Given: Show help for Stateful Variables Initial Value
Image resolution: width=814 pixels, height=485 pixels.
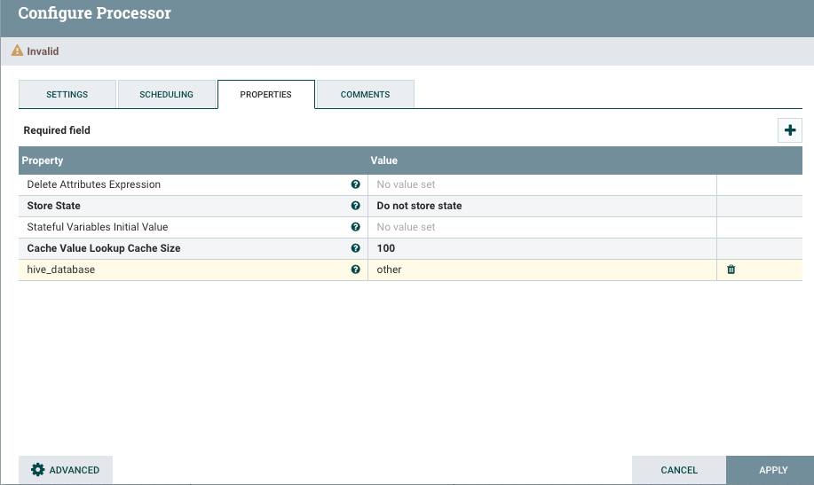Looking at the screenshot, I should (x=356, y=227).
